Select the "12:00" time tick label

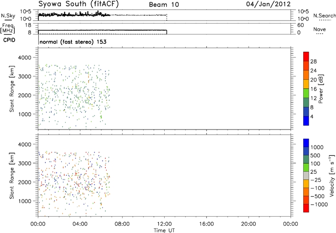(x=164, y=224)
